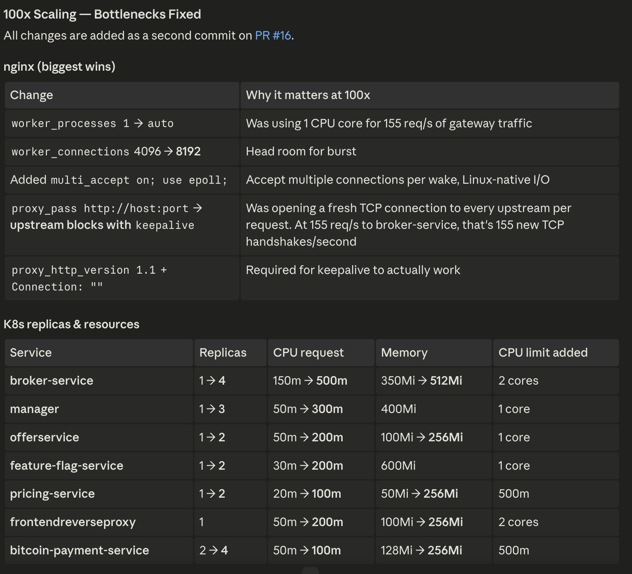Select the 'broker-service' row name
Viewport: 632px width, 574px height.
tap(99, 381)
